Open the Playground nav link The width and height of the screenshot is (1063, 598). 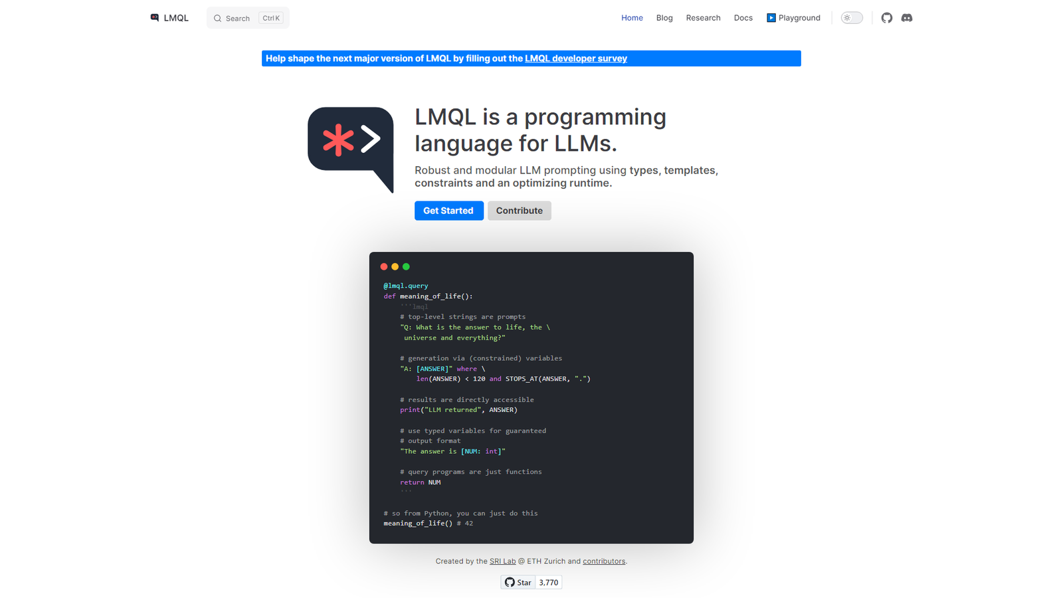(793, 18)
